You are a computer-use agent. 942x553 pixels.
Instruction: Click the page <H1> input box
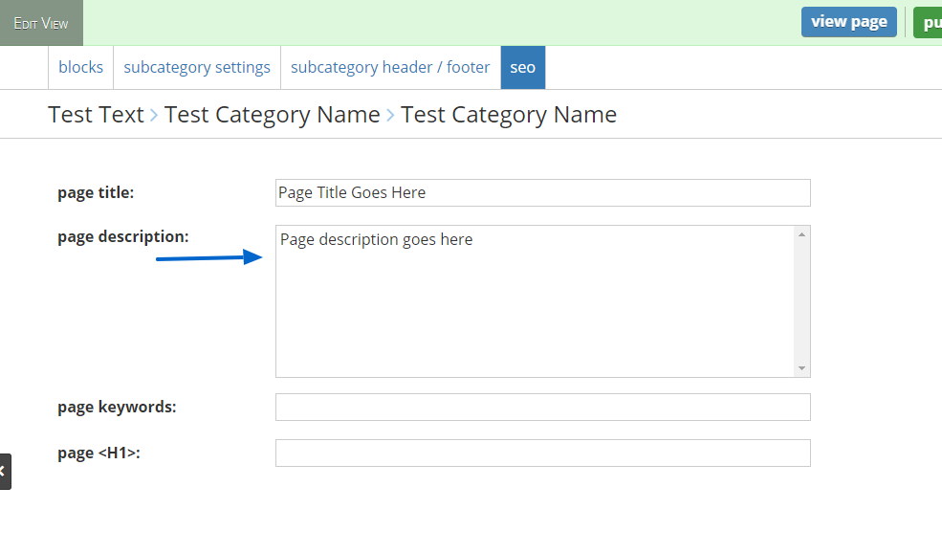[x=542, y=453]
